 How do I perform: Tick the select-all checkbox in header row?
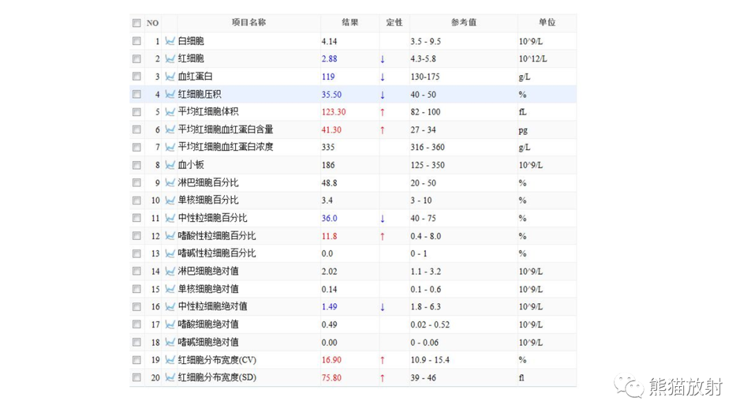(x=137, y=23)
